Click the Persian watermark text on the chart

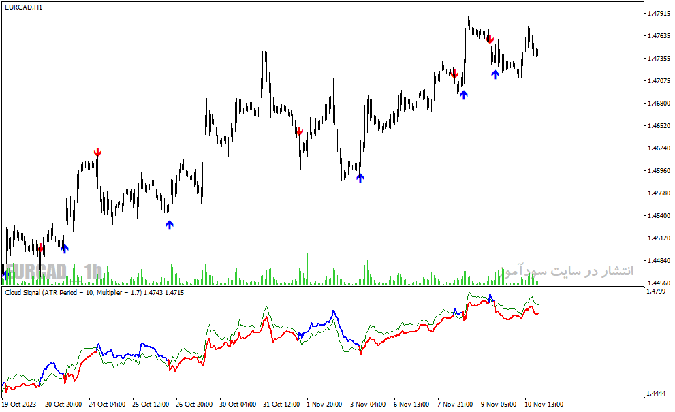pyautogui.click(x=567, y=271)
